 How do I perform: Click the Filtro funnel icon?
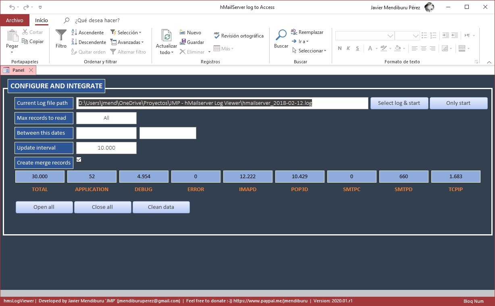coord(61,35)
